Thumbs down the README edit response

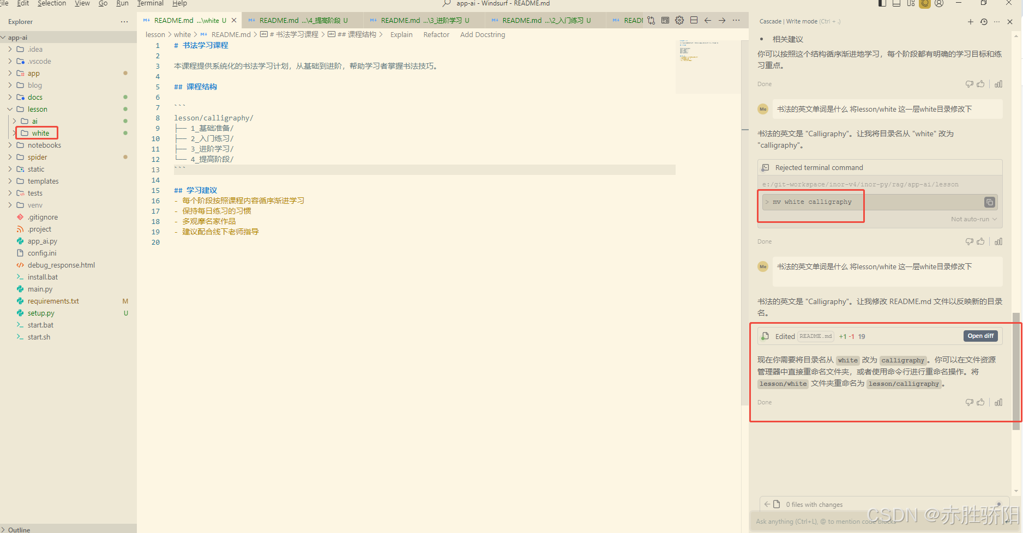[970, 402]
